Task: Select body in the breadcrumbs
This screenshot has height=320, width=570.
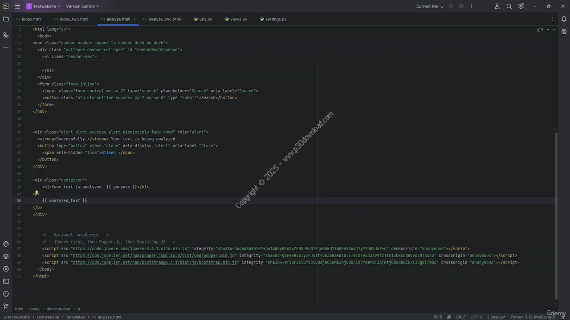Action: pos(35,309)
